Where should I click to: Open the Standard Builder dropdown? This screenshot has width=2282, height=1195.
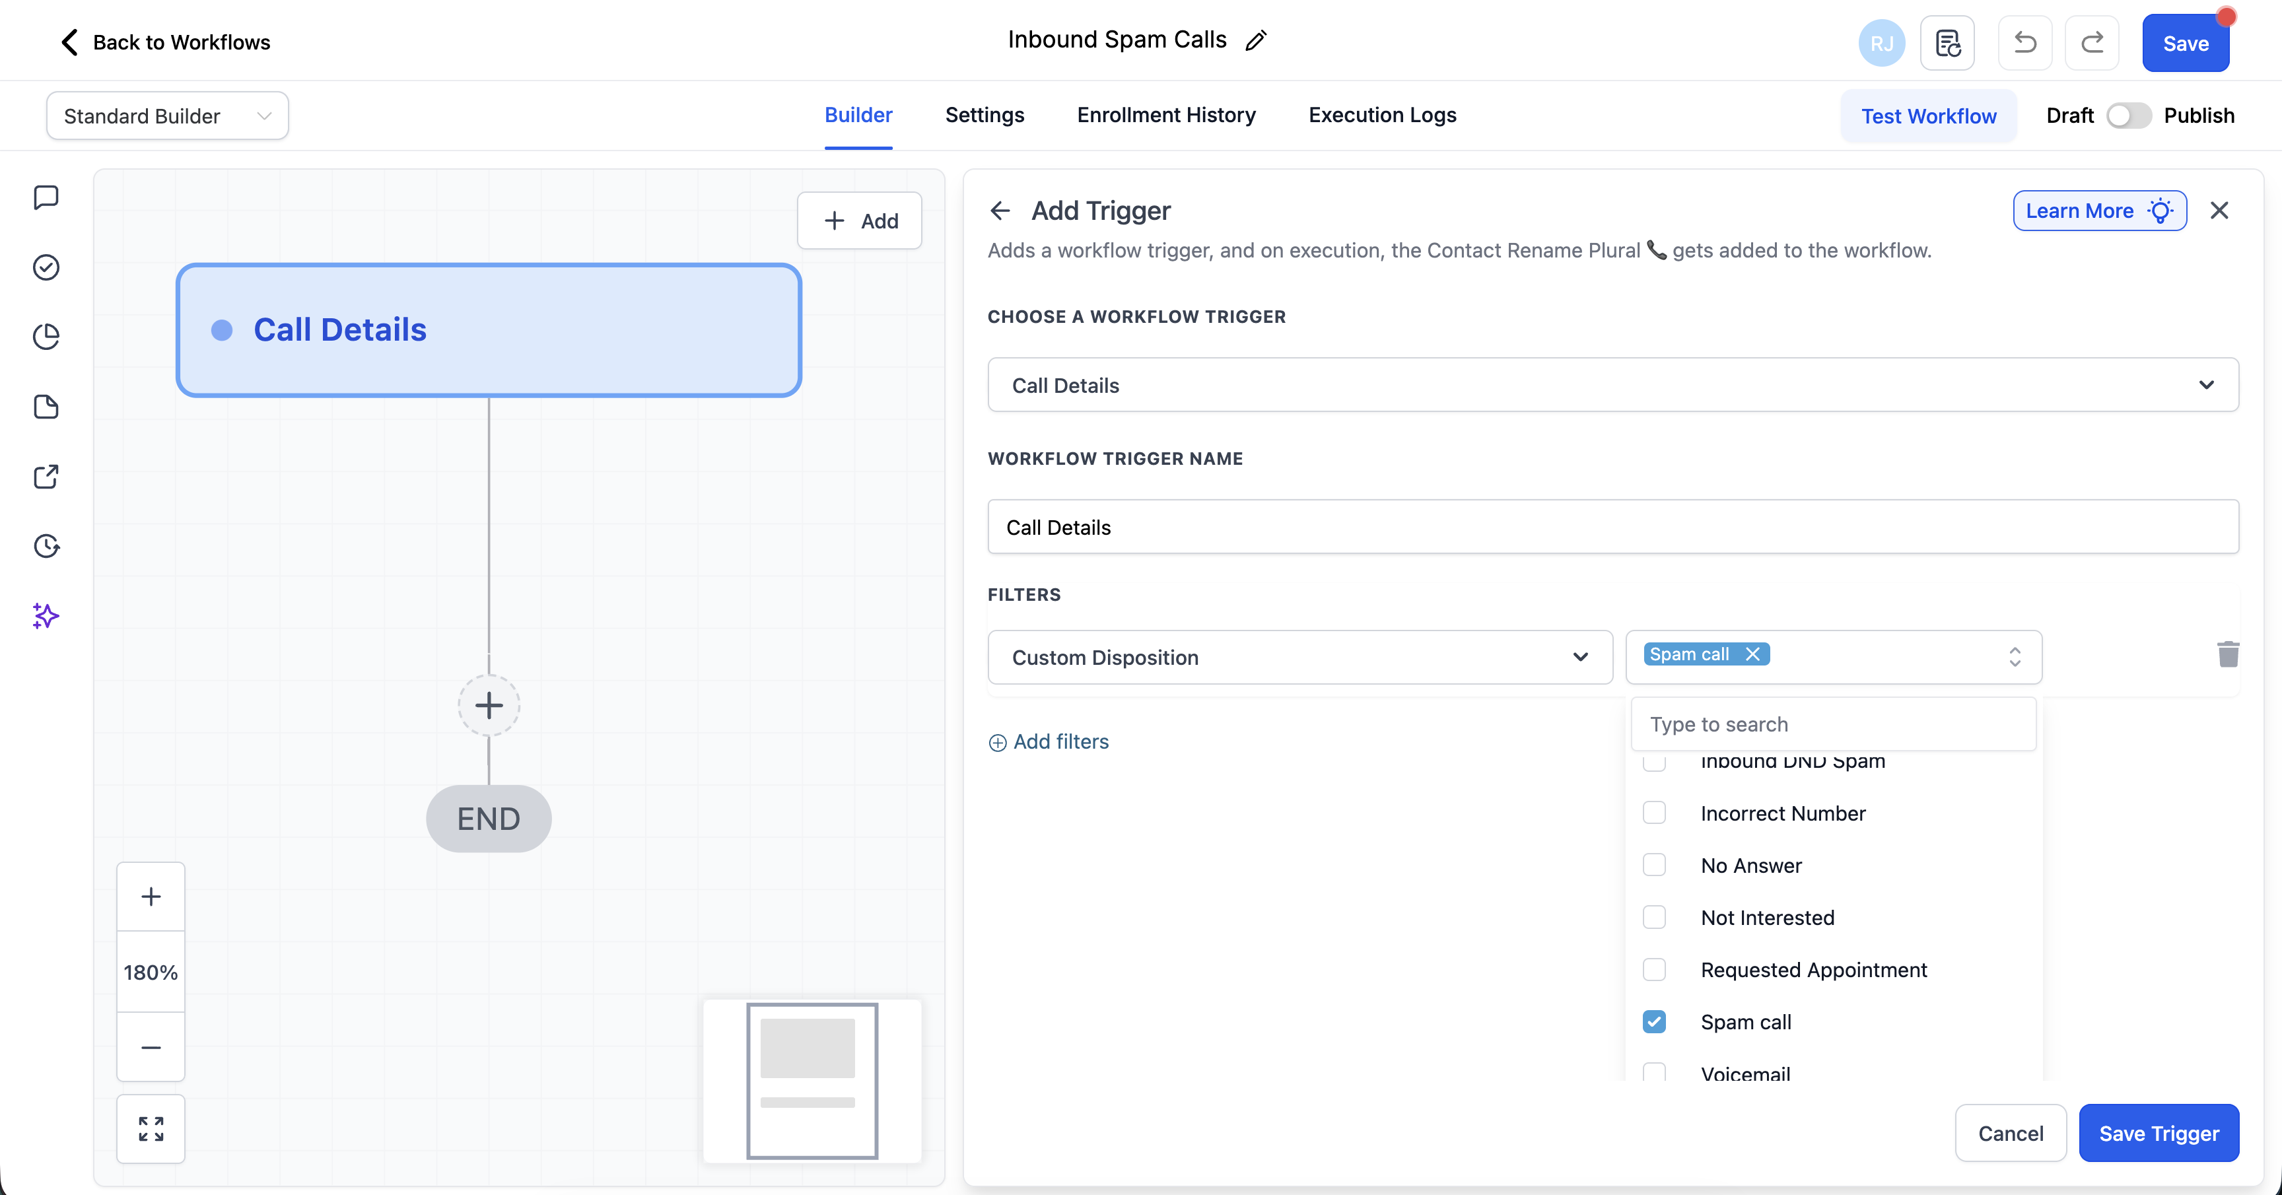click(x=168, y=116)
